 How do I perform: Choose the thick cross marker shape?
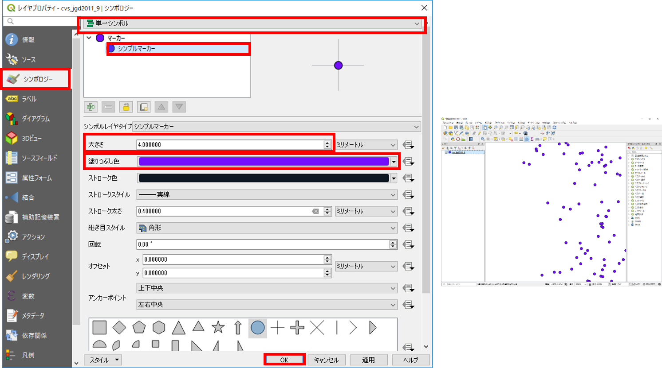(297, 328)
